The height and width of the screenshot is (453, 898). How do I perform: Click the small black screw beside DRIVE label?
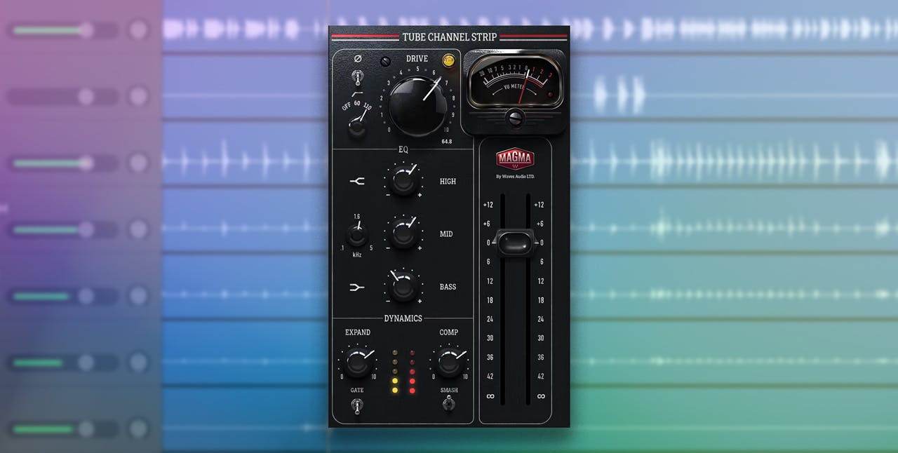tap(385, 62)
